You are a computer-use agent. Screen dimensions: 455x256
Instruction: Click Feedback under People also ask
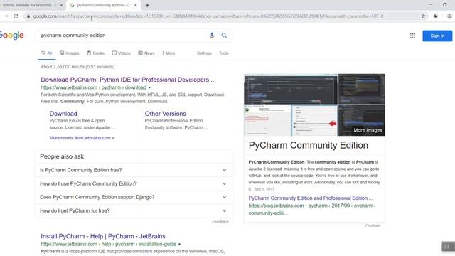point(220,222)
